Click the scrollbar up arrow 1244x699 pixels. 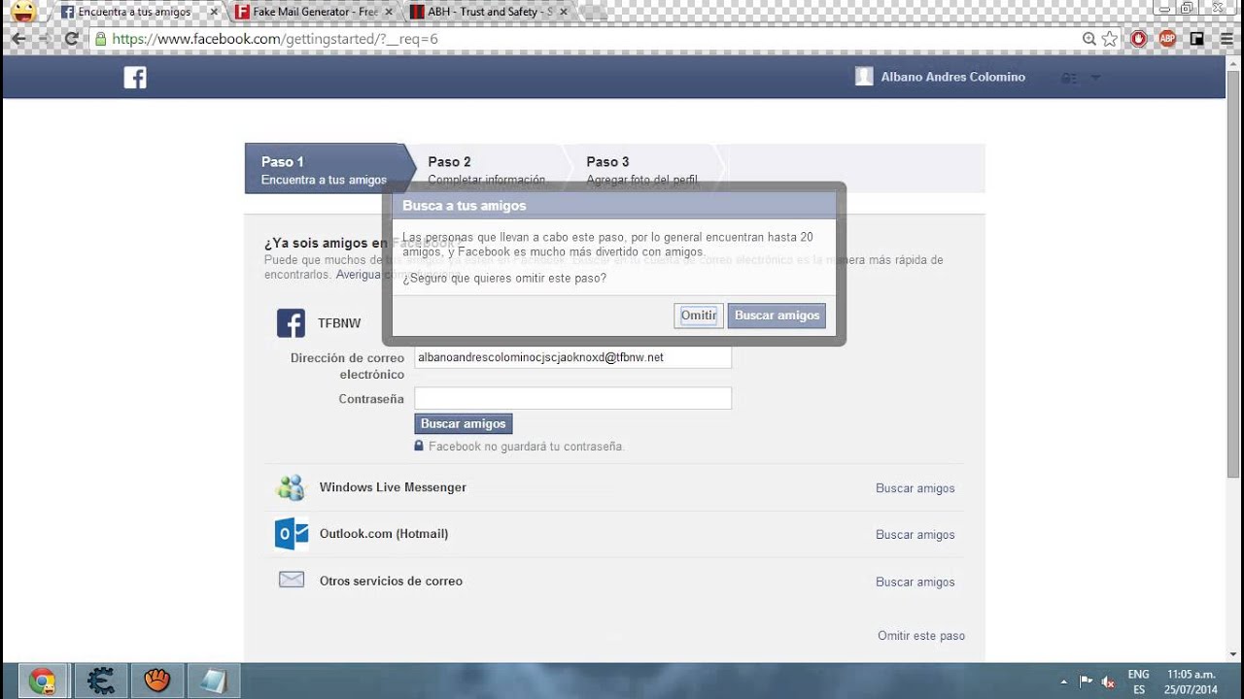1234,65
